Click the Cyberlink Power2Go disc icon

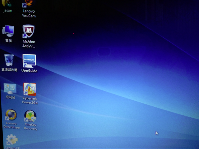tap(30, 89)
